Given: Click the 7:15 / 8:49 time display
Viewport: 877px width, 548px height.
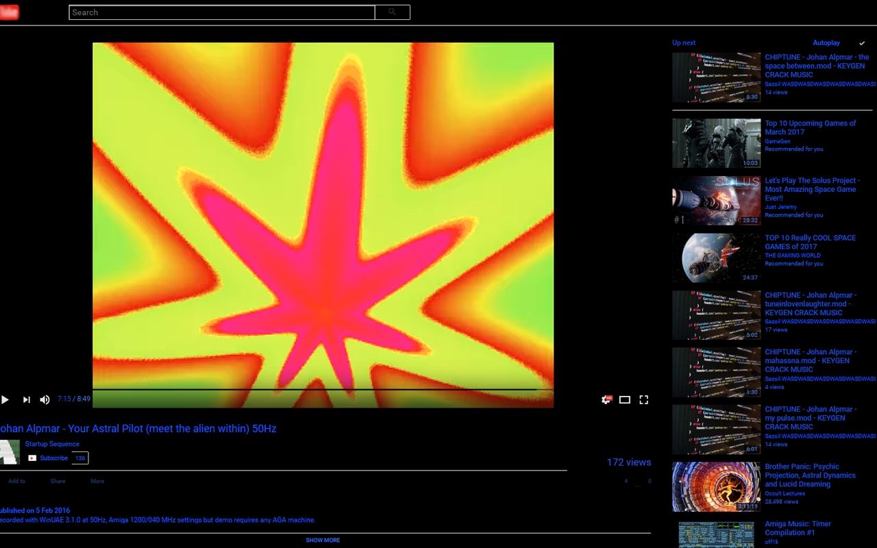Looking at the screenshot, I should coord(74,399).
